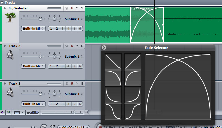
Task: Mute Track 3
Action: (x=77, y=84)
